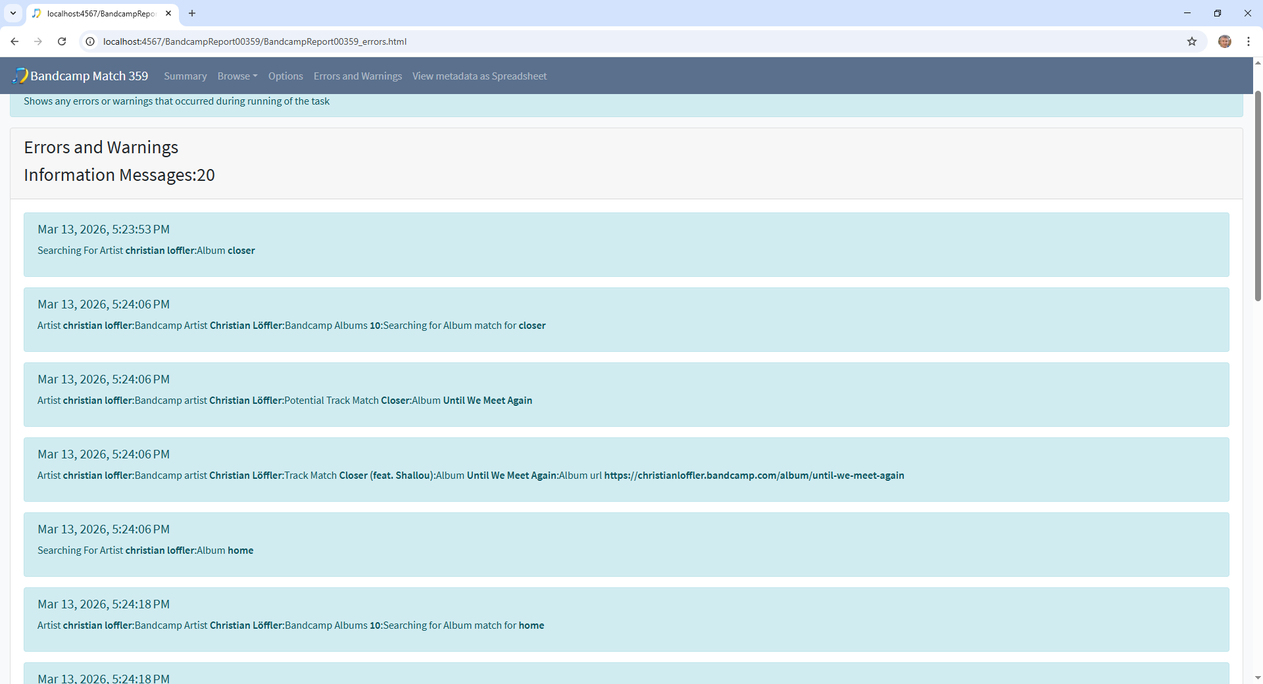Open the Chrome profile avatar
Viewport: 1263px width, 684px height.
click(1224, 41)
